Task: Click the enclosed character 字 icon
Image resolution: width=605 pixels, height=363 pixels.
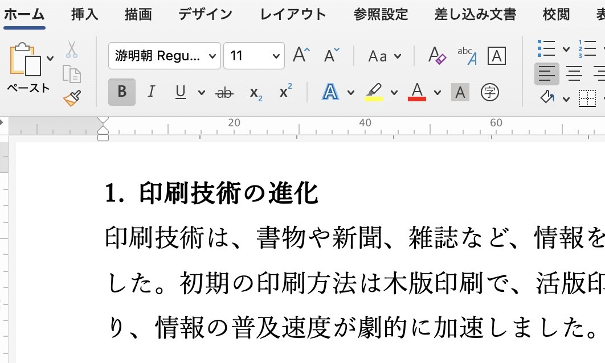Action: pyautogui.click(x=489, y=93)
